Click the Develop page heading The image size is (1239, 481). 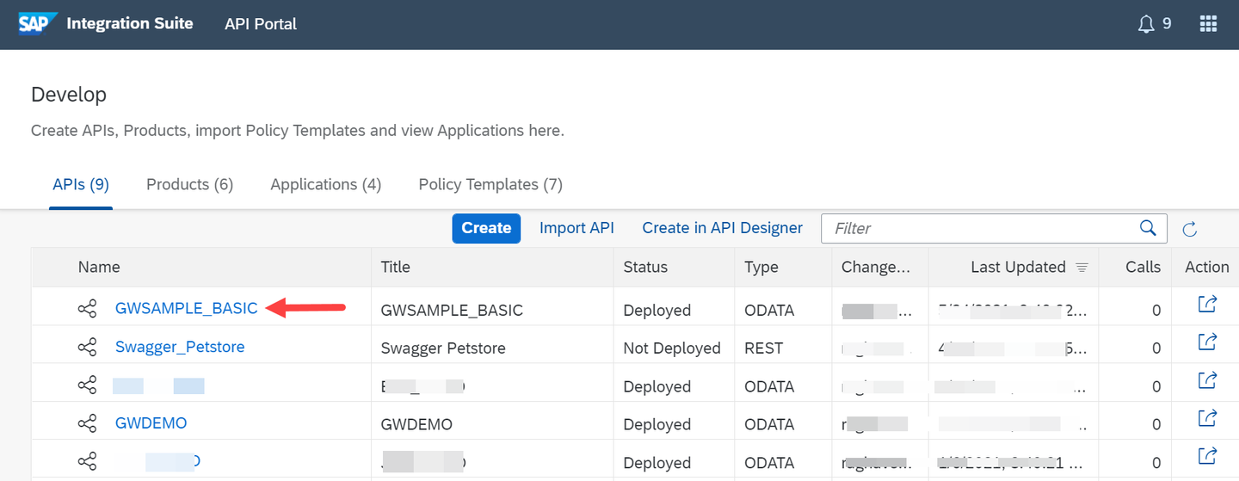click(x=69, y=95)
